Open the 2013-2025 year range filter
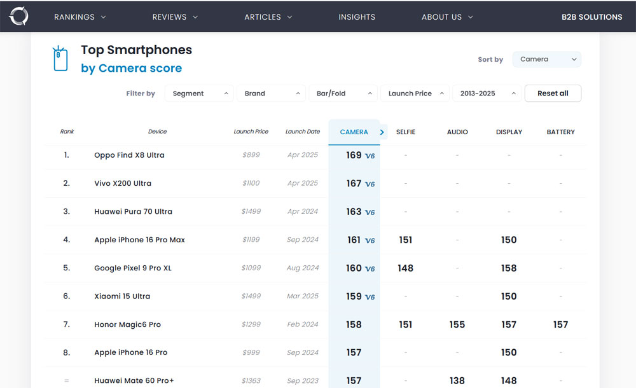636x388 pixels. click(487, 94)
